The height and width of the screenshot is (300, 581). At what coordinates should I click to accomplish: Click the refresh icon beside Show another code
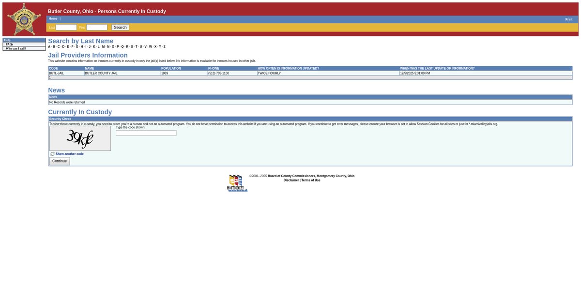(x=52, y=154)
